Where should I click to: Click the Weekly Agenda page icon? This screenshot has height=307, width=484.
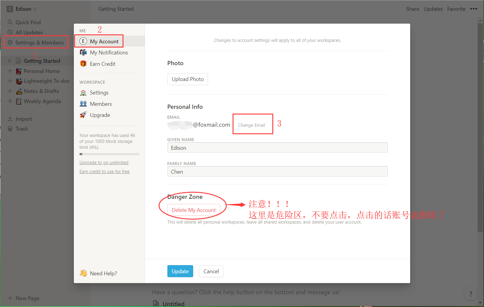click(19, 101)
